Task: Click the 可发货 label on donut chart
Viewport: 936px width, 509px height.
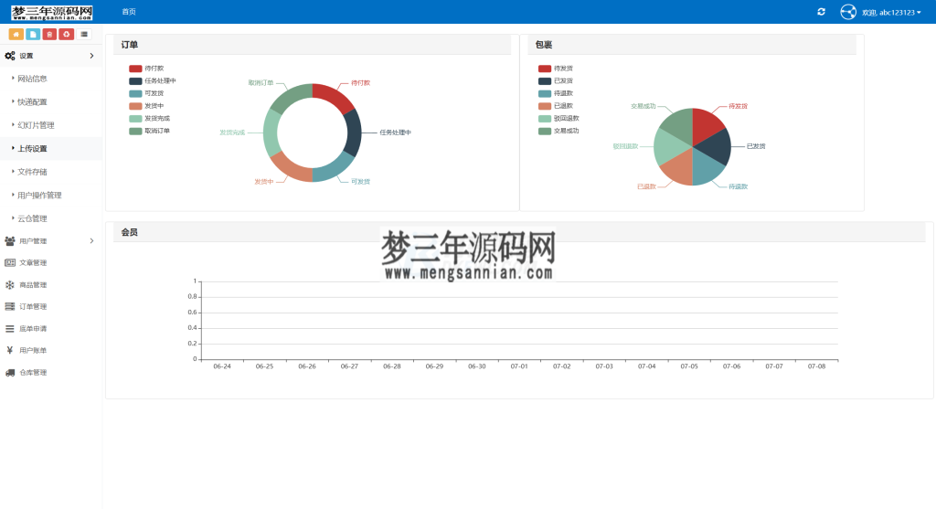Action: click(360, 182)
